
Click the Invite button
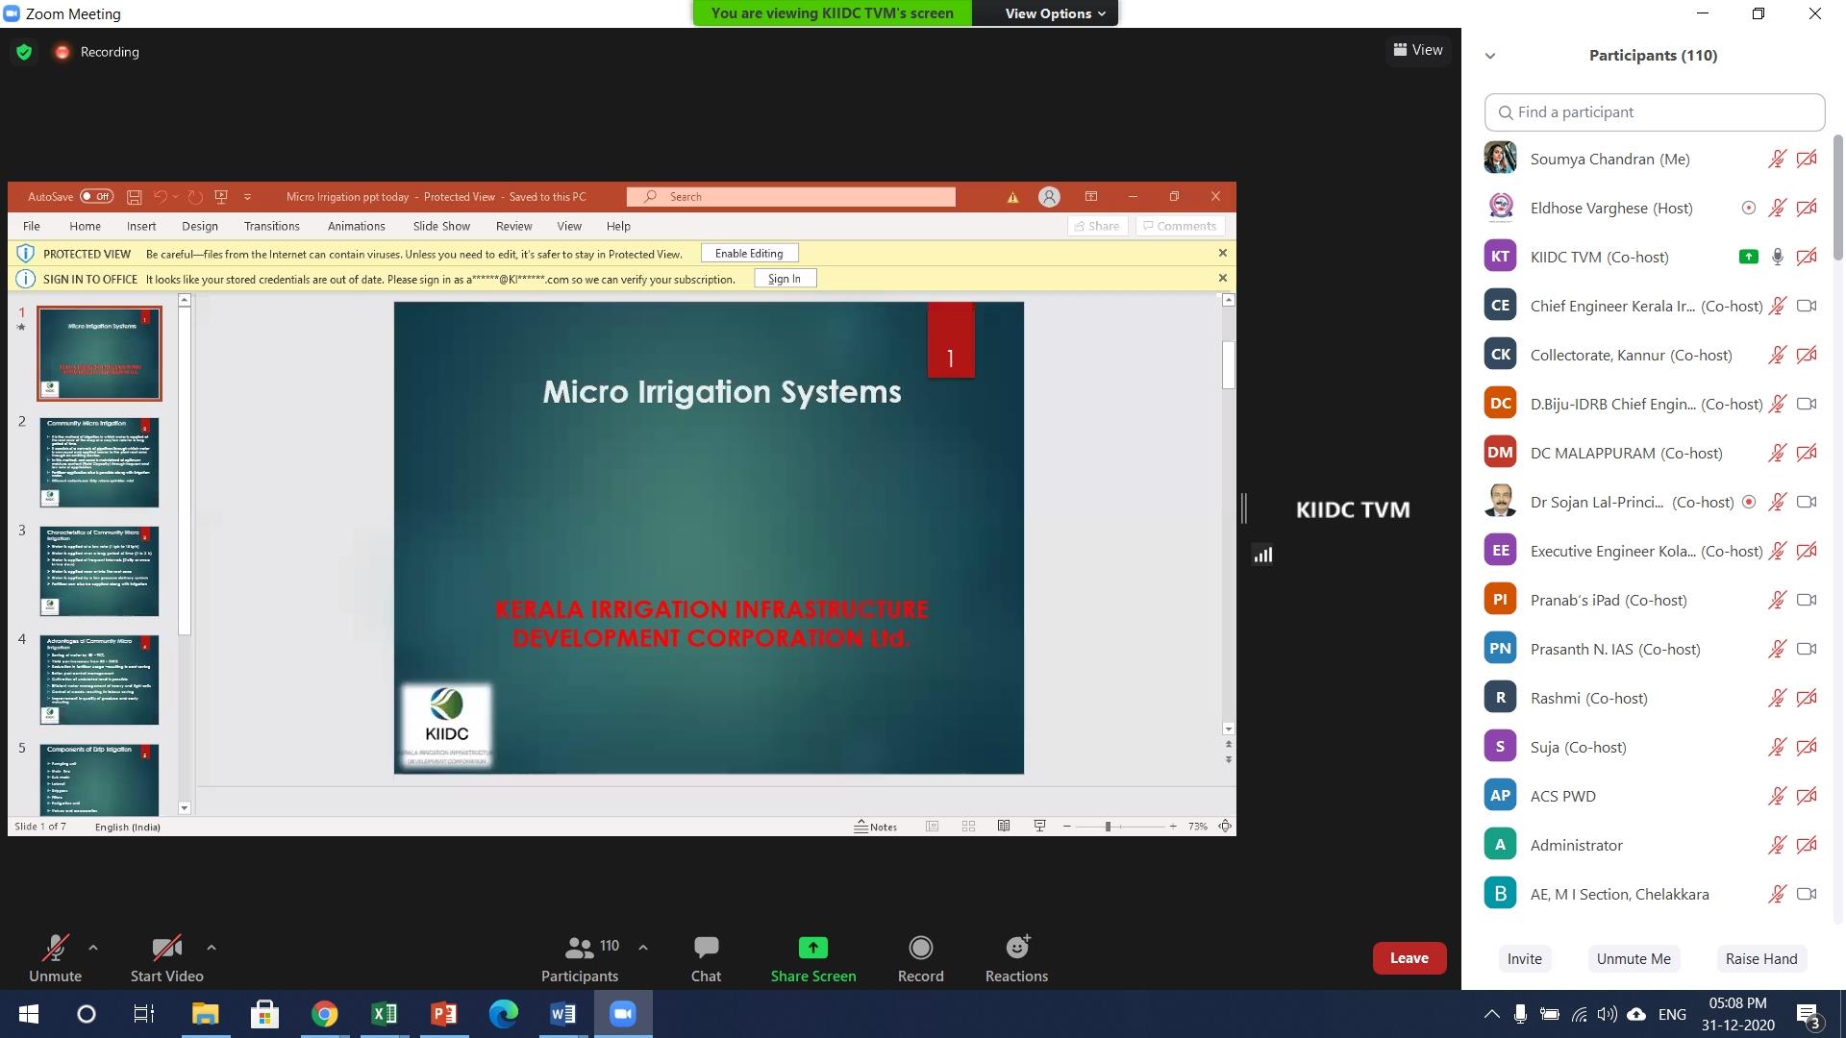pos(1524,958)
